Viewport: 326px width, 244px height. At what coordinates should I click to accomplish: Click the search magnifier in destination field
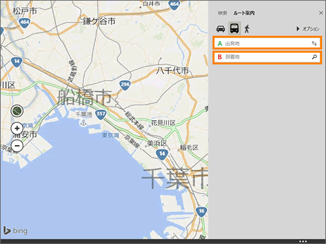pyautogui.click(x=314, y=57)
